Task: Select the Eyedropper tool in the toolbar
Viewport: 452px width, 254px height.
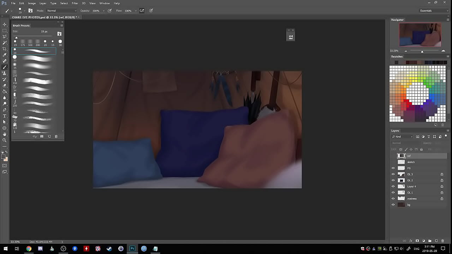Action: [5, 55]
